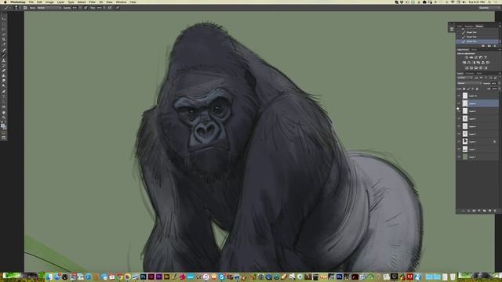Add a Curves adjustment
The image size is (502, 282).
[x=476, y=57]
